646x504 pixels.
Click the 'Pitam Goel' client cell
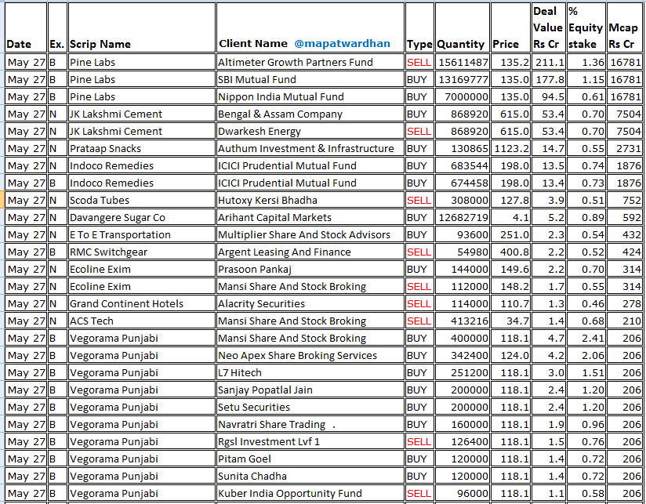pos(310,459)
